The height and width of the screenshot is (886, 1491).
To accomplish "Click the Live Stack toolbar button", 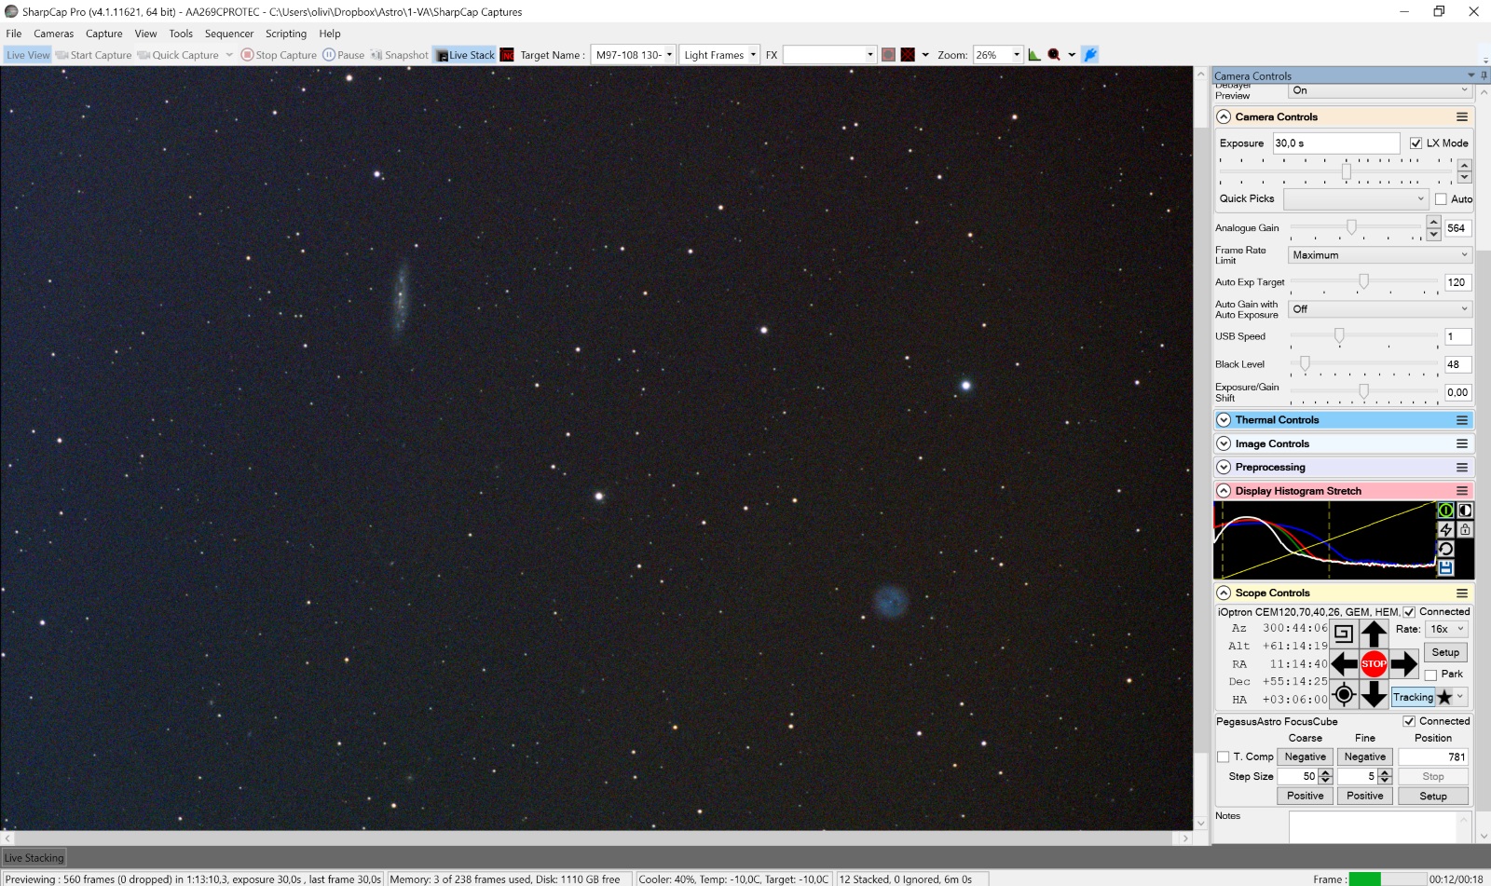I will [x=465, y=55].
